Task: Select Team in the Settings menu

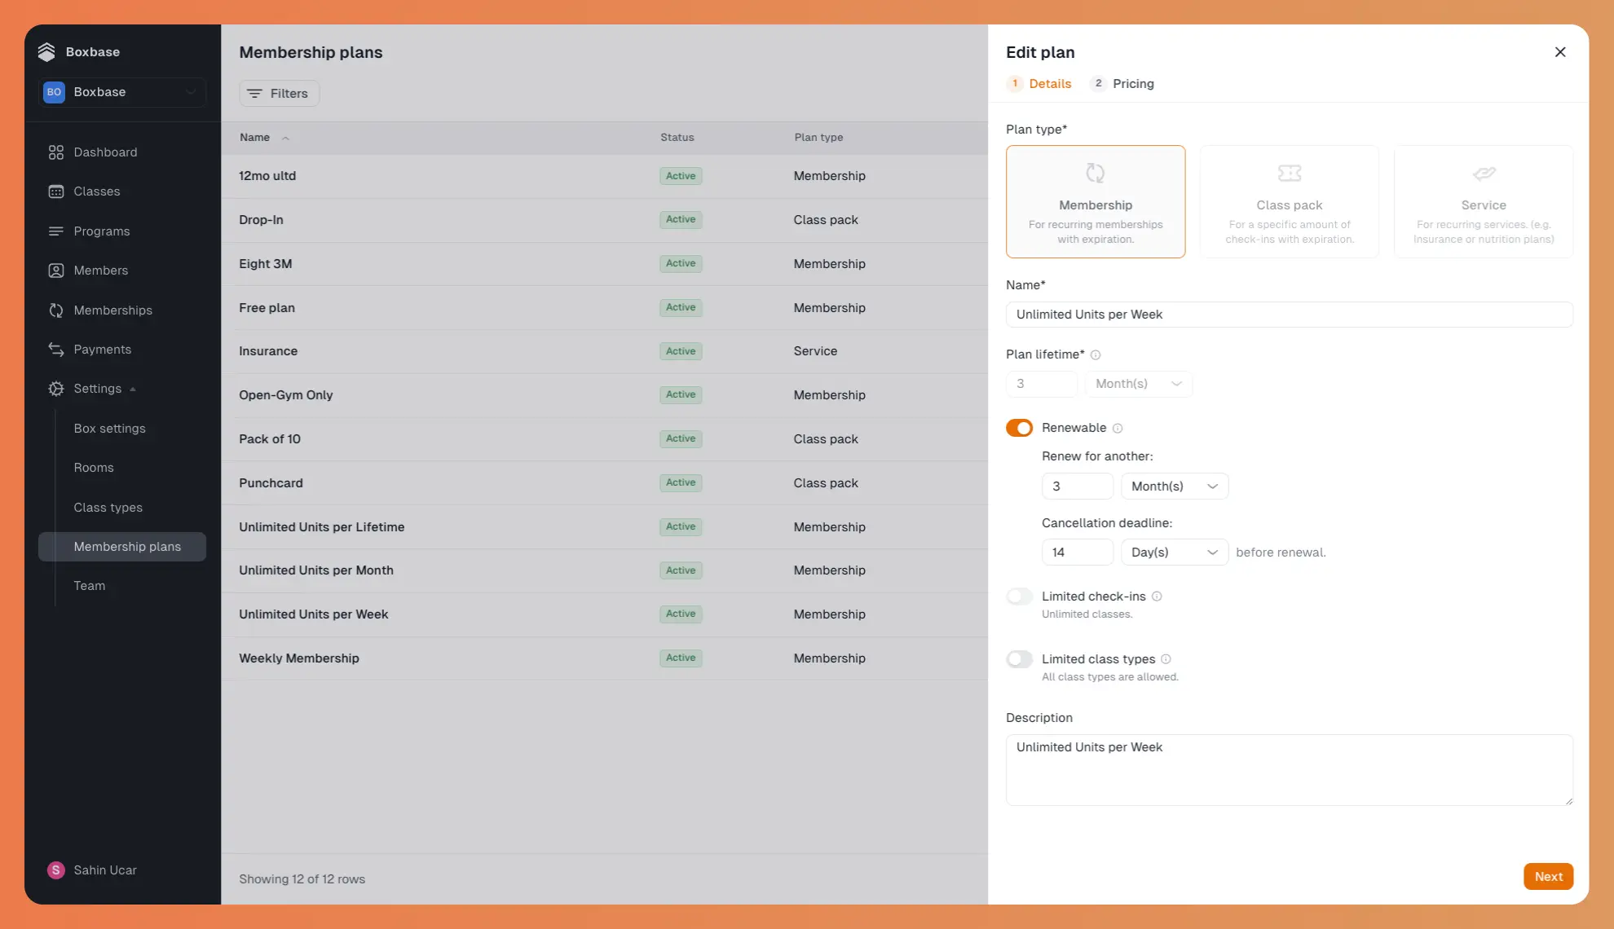Action: pyautogui.click(x=90, y=585)
